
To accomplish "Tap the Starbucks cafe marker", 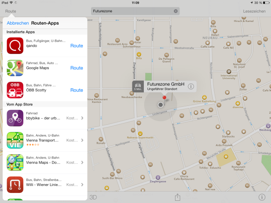I will (x=228, y=133).
